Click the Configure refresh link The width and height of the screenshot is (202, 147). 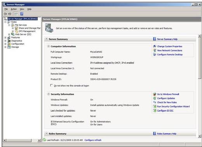coord(93,140)
